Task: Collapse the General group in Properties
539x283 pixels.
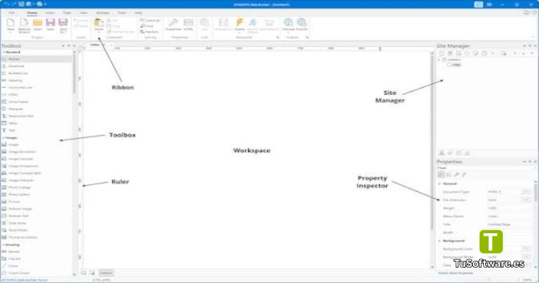Action: 440,184
